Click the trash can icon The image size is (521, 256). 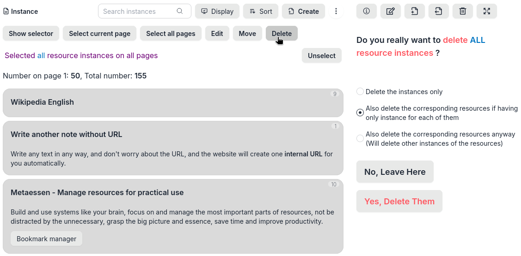463,11
